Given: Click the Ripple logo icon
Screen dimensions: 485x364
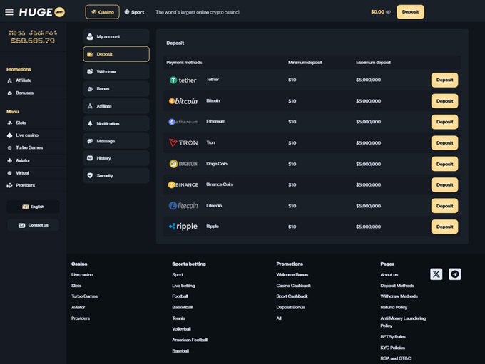Looking at the screenshot, I should [x=183, y=227].
